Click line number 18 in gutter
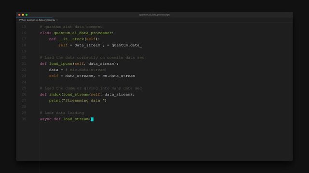The image size is (309, 173). click(24, 45)
